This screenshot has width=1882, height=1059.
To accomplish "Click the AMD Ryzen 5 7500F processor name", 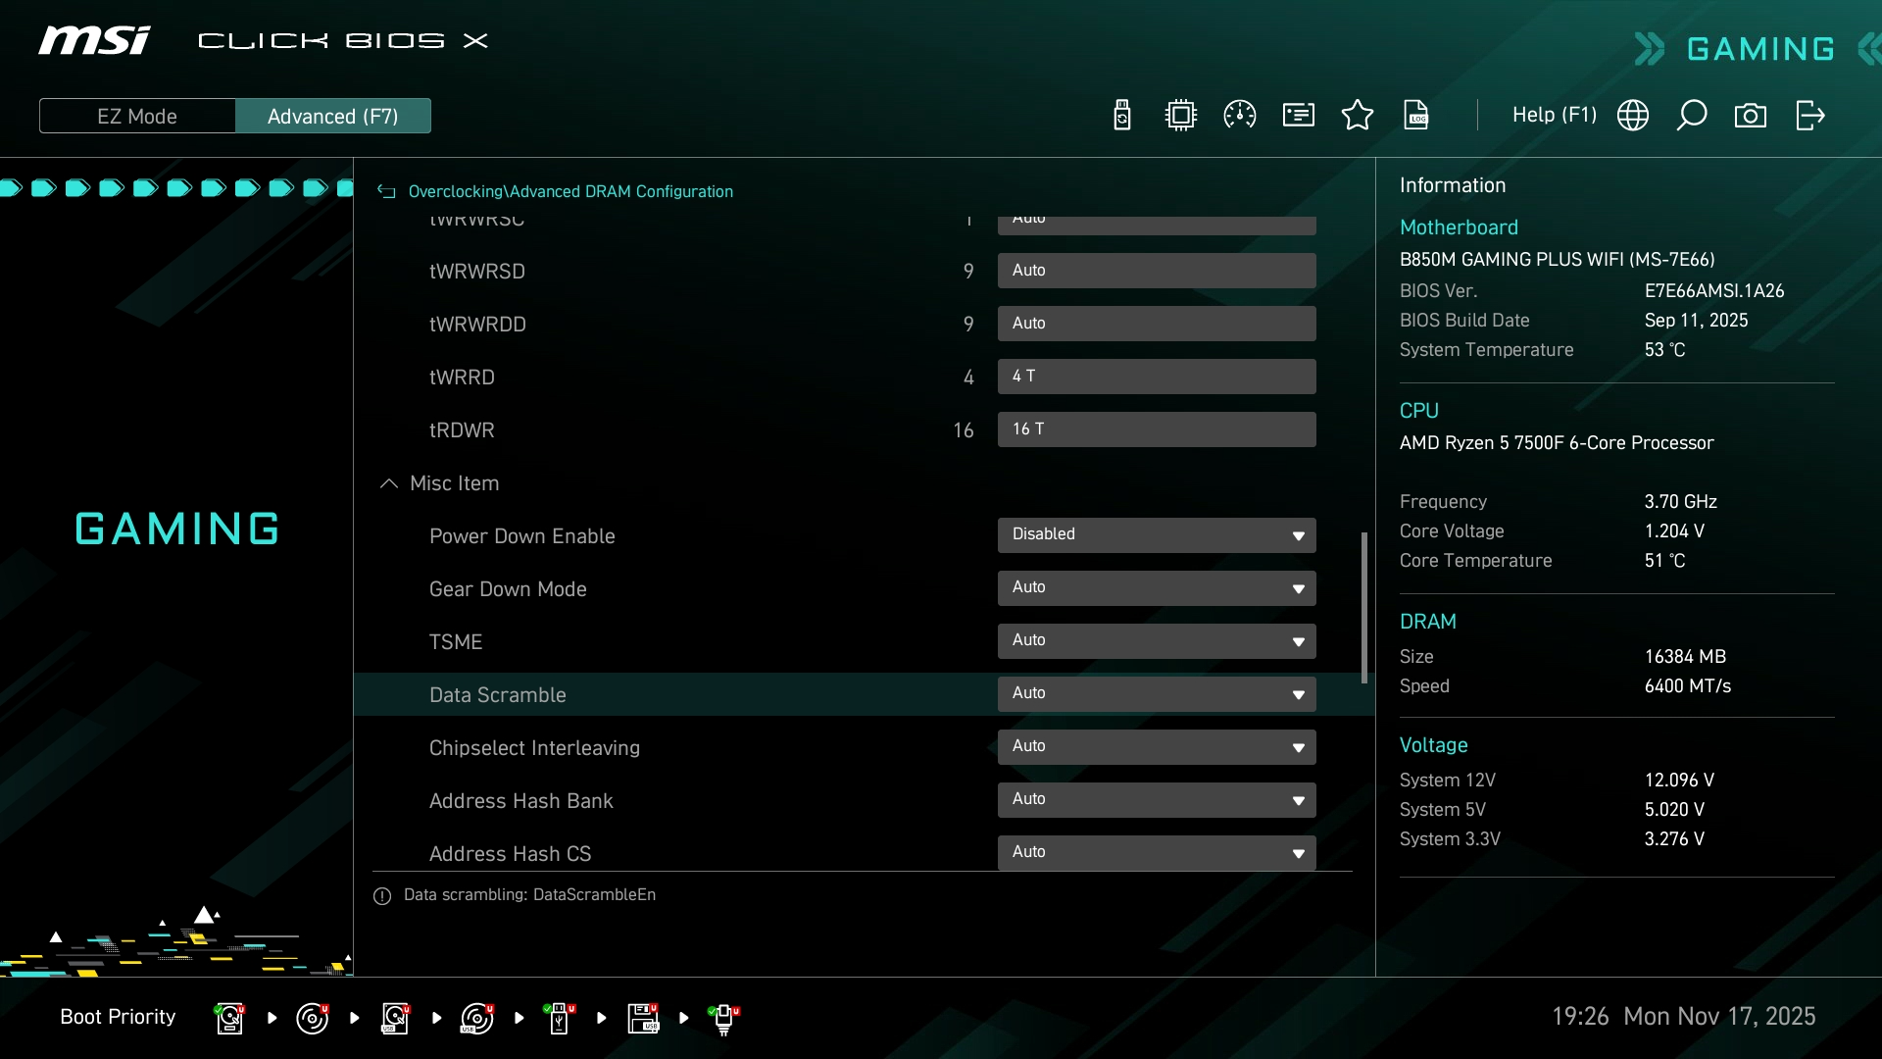I will 1557,443.
